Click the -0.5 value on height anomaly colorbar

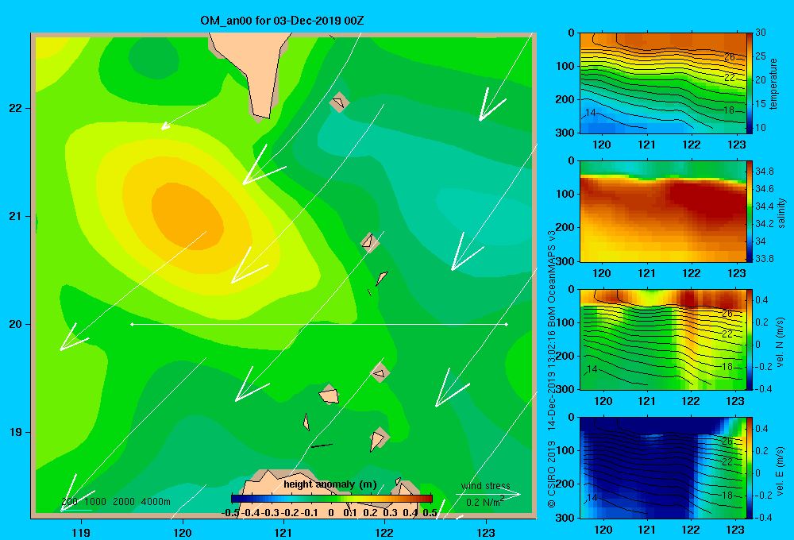230,512
